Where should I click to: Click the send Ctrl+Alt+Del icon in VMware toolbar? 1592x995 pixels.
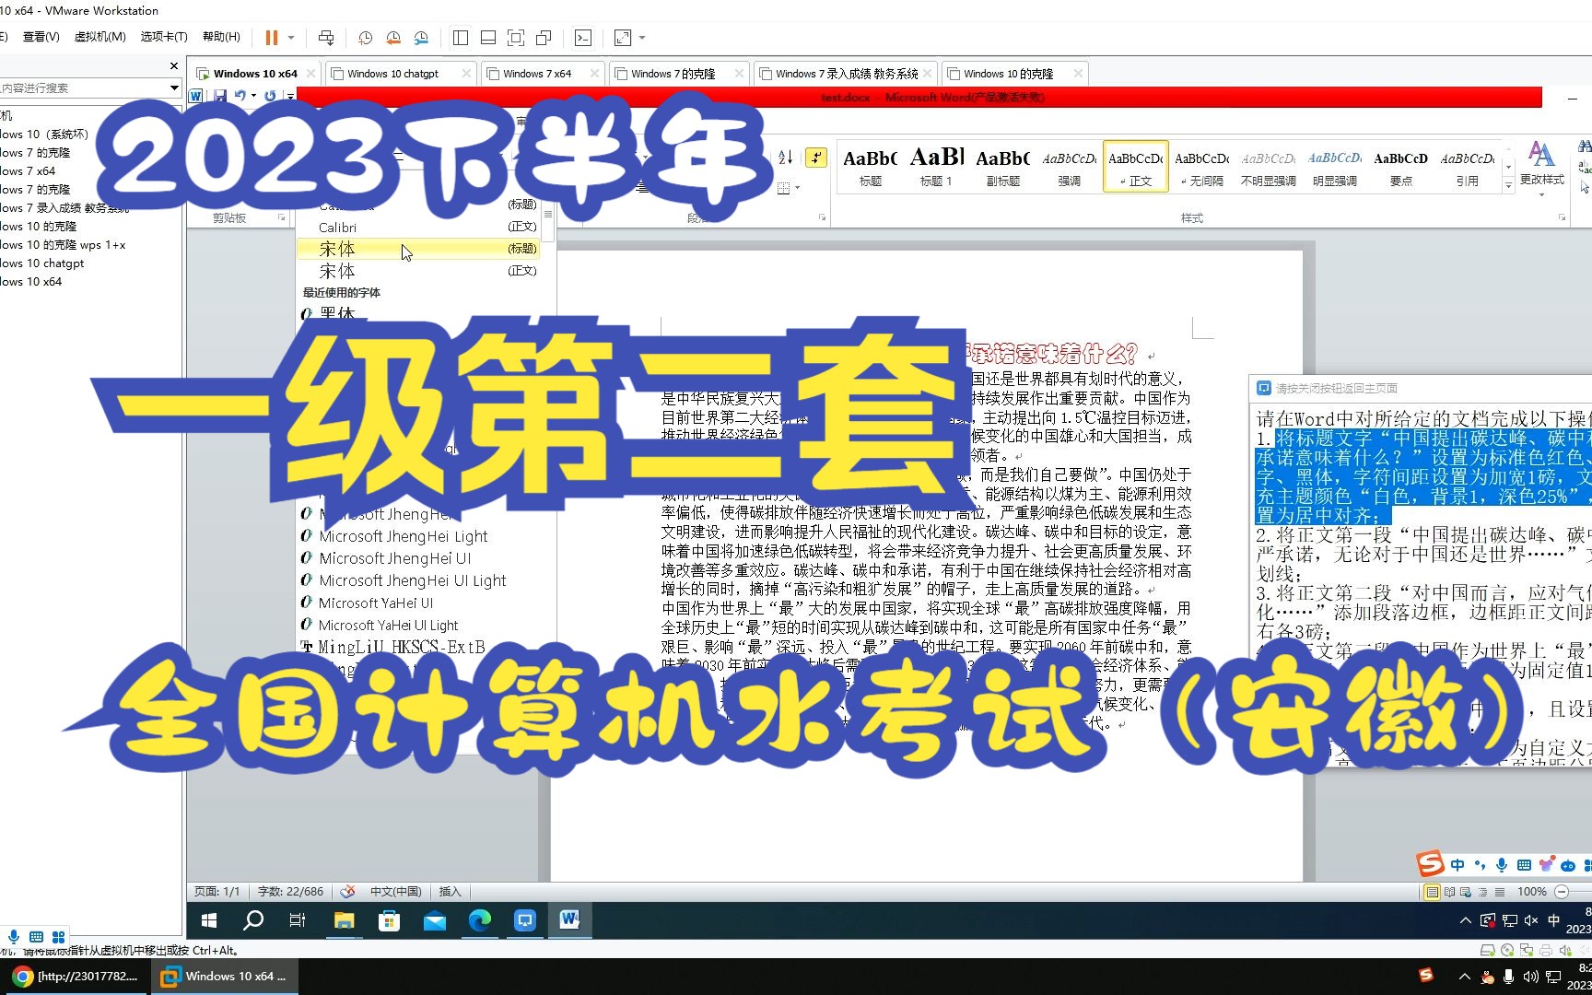326,38
